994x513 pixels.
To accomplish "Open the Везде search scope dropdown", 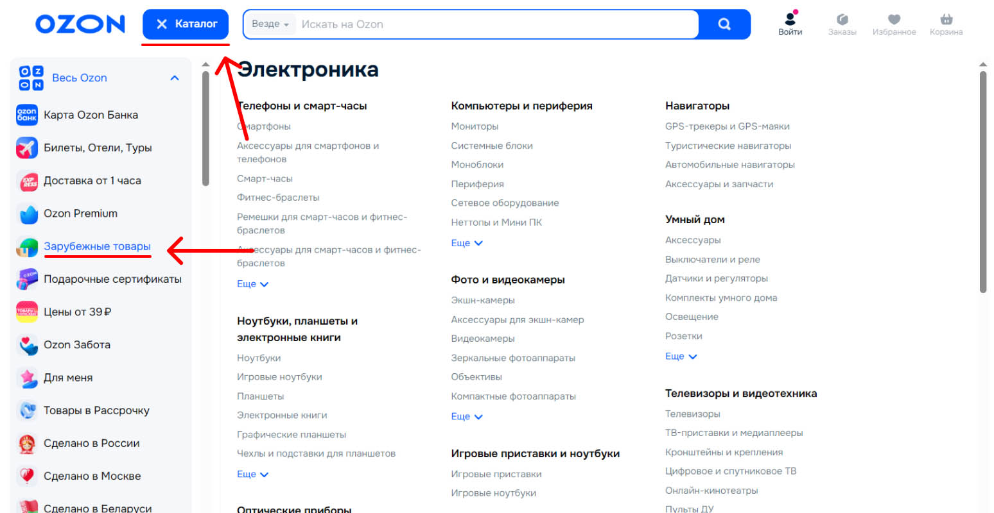I will coord(270,24).
